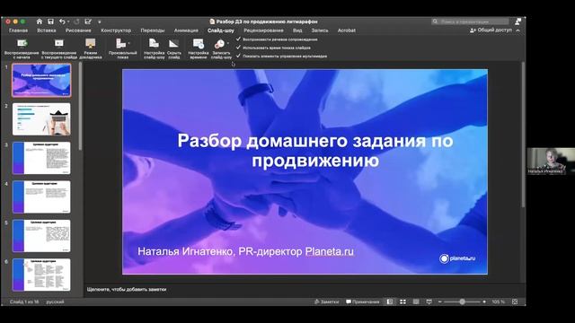Click the 'Общий доступ' share button
Image resolution: width=575 pixels, height=323 pixels.
pos(491,30)
